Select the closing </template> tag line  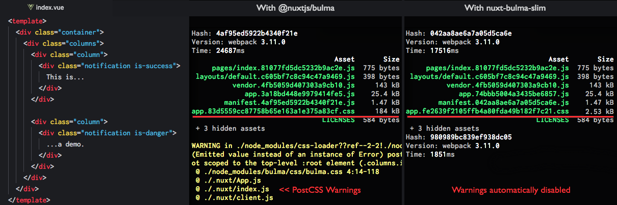tap(30, 199)
